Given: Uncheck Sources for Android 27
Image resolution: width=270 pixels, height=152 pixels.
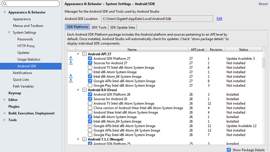Looking at the screenshot, I should 90,63.
